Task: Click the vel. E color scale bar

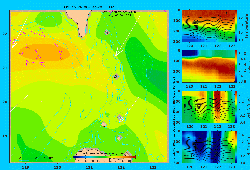Action: 236,147
